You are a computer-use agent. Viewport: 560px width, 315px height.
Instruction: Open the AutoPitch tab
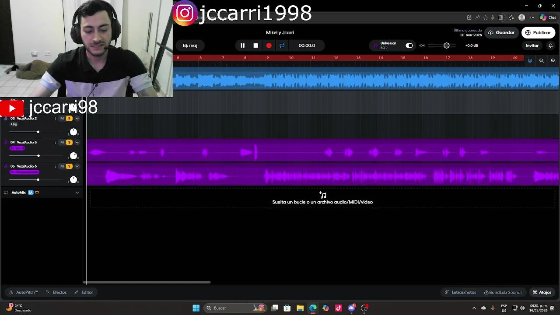24,292
